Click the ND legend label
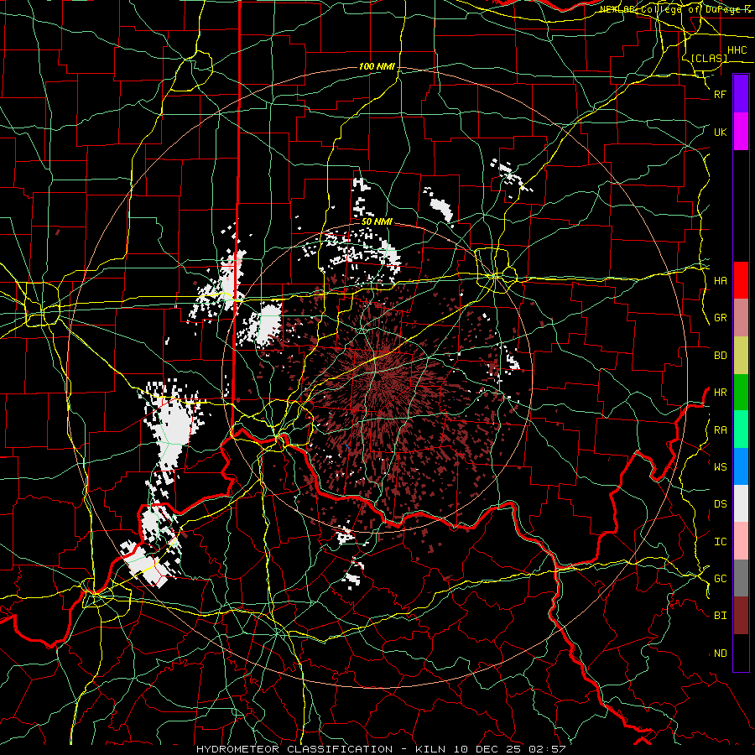755x755 pixels. click(721, 653)
